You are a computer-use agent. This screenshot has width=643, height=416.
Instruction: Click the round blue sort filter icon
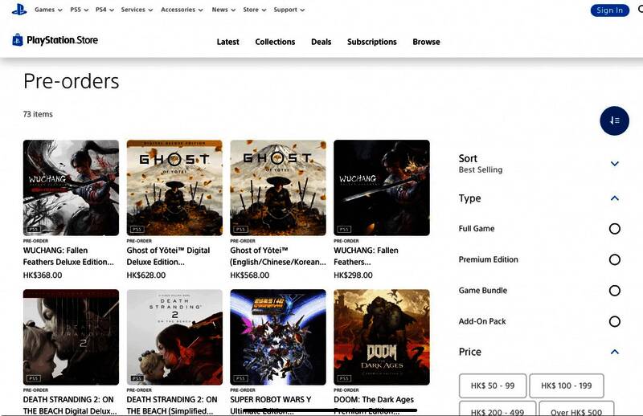[614, 120]
